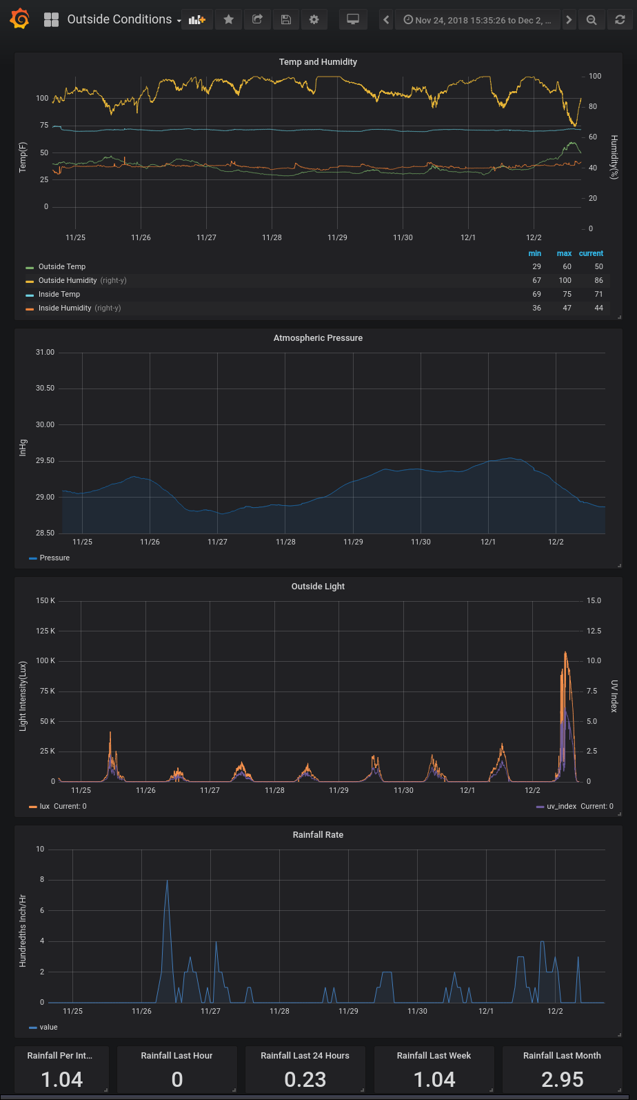Toggle uv_index series visibility
The image size is (637, 1100).
tap(562, 806)
